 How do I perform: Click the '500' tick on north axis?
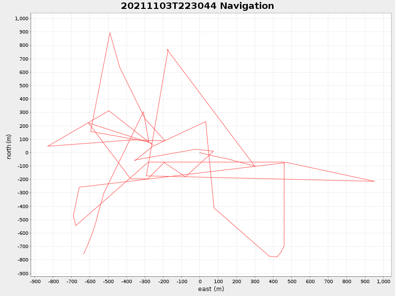click(x=24, y=86)
